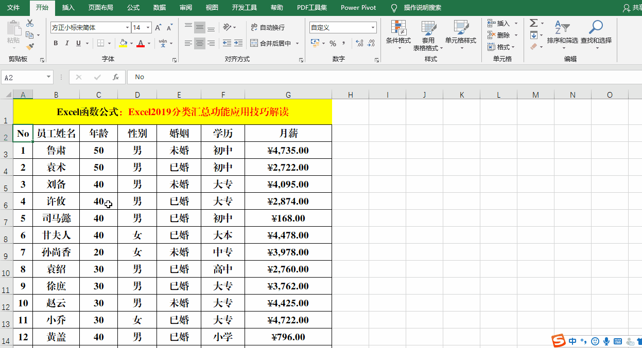Select the Format Painter brush
This screenshot has width=642, height=348.
click(30, 47)
